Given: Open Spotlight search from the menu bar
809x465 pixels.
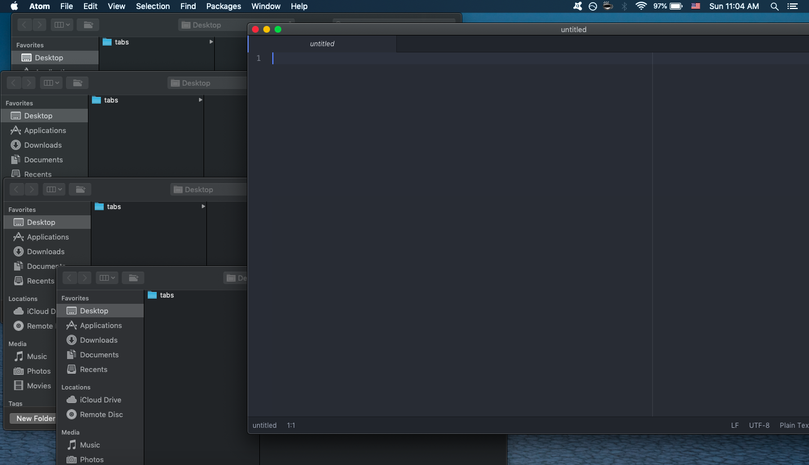Looking at the screenshot, I should tap(775, 6).
